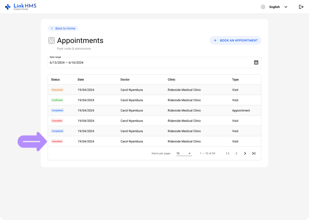The image size is (309, 220).
Task: Click the globe language icon
Action: 263,7
